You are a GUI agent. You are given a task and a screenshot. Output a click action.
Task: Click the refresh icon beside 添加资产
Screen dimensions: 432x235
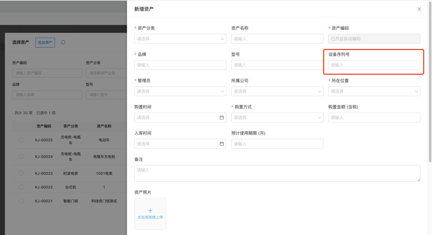(x=63, y=42)
